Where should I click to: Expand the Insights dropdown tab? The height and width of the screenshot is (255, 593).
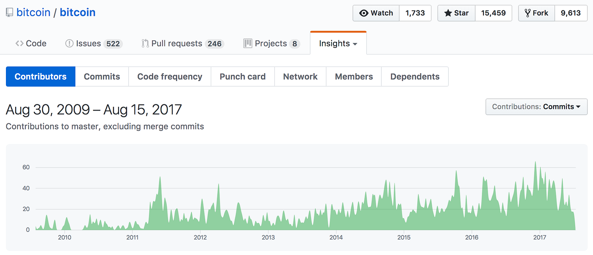338,43
